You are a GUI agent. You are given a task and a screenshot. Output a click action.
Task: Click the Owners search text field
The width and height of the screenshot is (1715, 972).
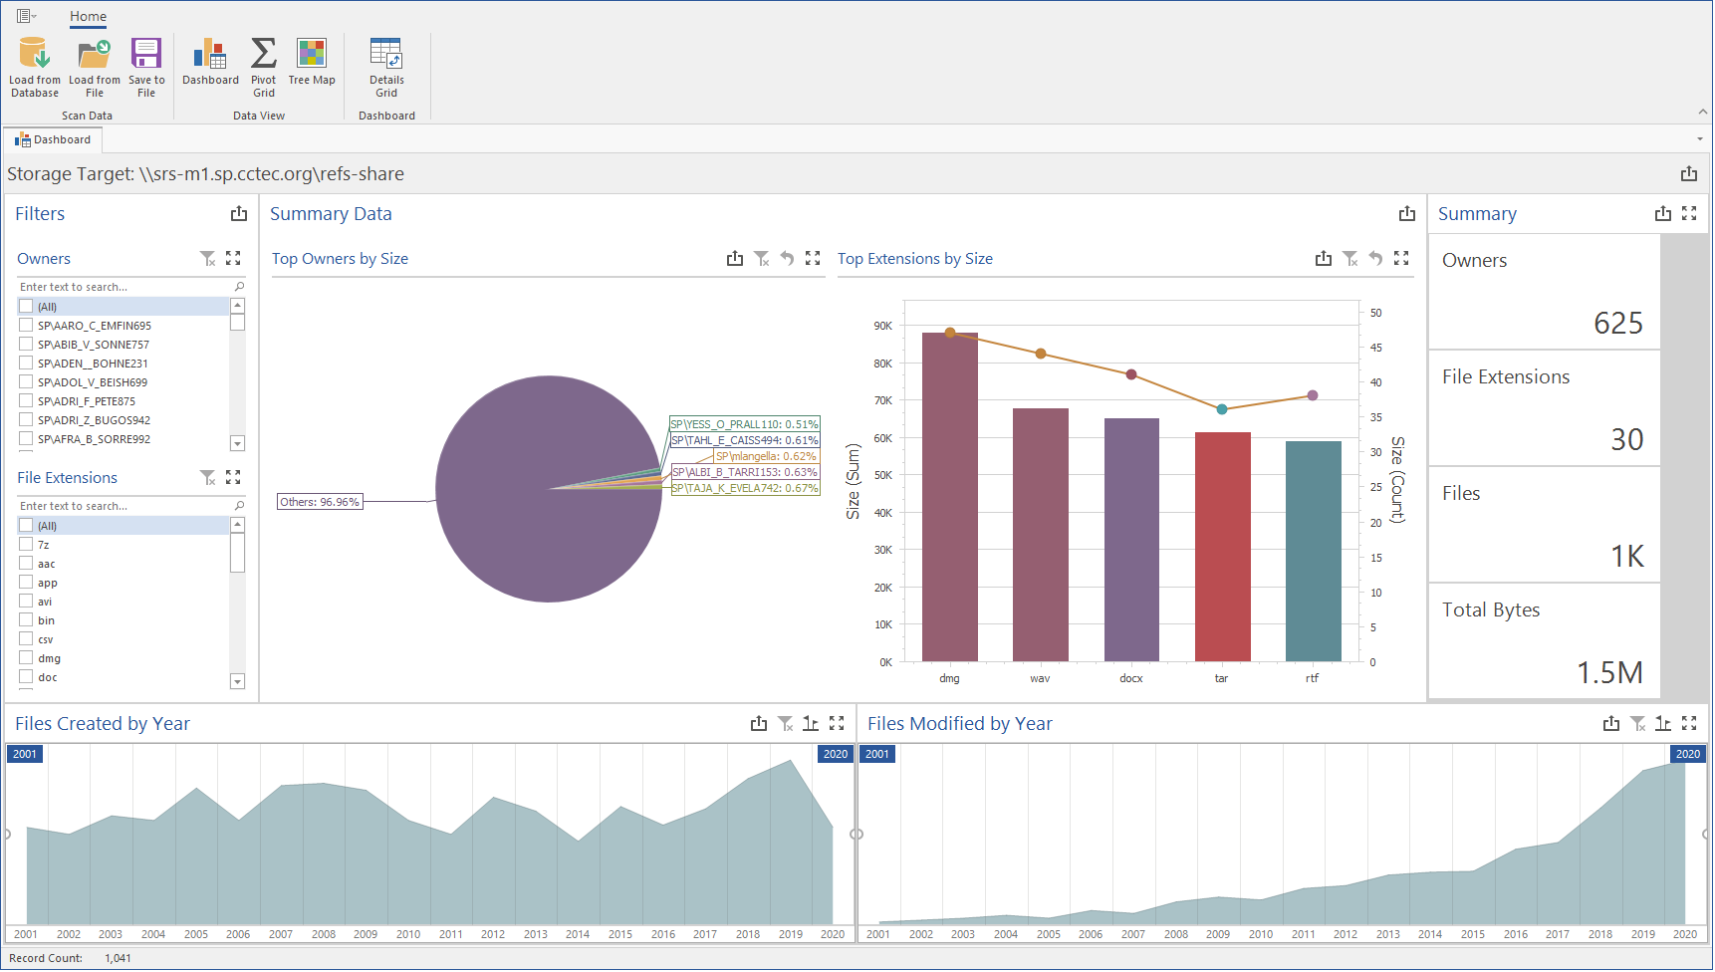point(124,287)
